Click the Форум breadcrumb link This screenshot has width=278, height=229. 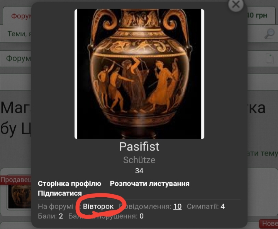point(19,58)
